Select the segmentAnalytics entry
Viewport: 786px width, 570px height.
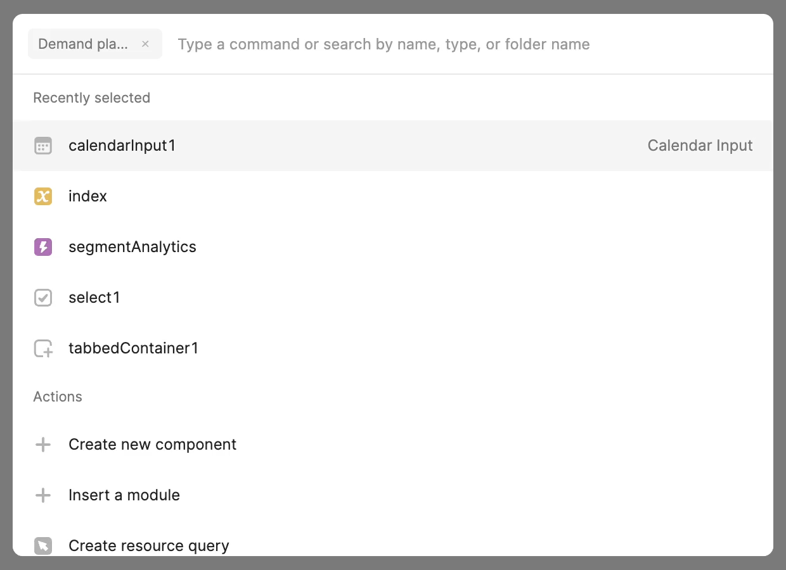132,247
